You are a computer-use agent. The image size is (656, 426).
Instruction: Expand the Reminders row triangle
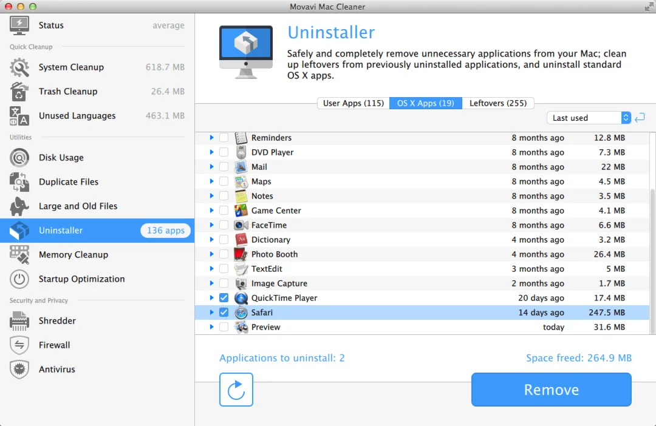(x=212, y=138)
